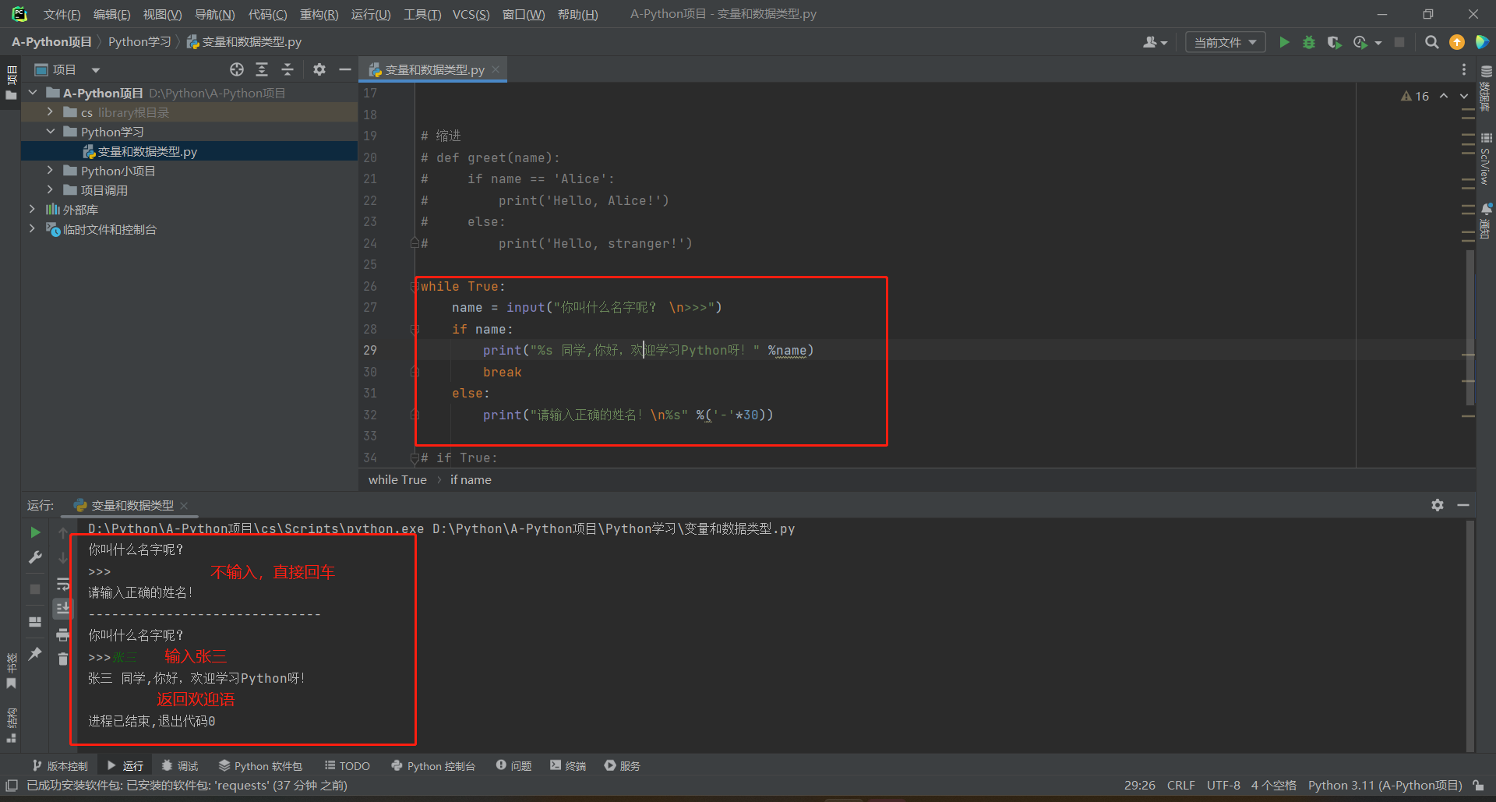Collapse all items in the project tree
The height and width of the screenshot is (802, 1496).
click(288, 70)
